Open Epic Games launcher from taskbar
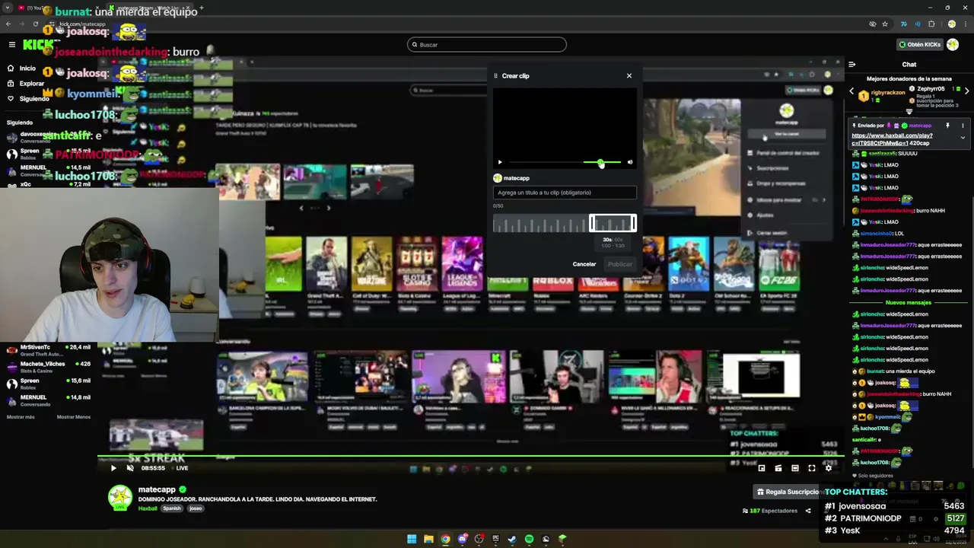The width and height of the screenshot is (974, 548). pos(495,539)
